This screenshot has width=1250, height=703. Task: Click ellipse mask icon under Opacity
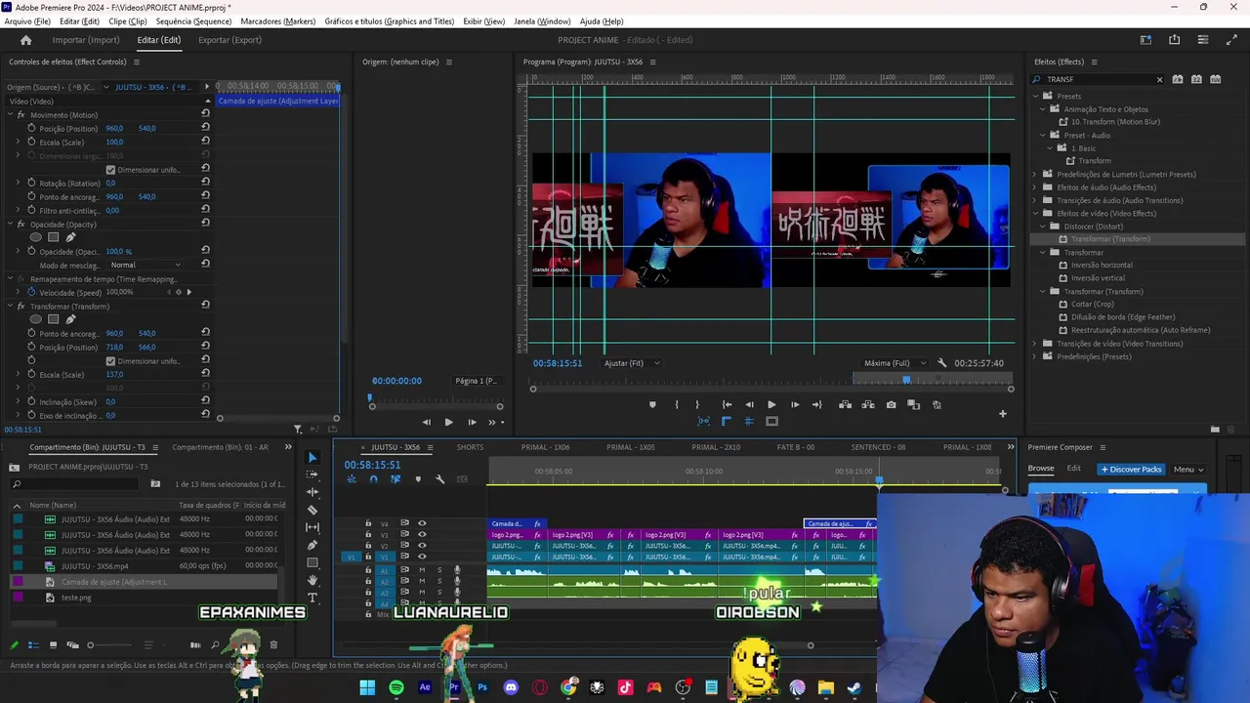(36, 237)
